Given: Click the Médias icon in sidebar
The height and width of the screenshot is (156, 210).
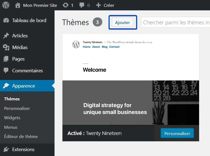Looking at the screenshot, I should point(6,47).
